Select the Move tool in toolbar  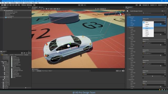[5, 5]
